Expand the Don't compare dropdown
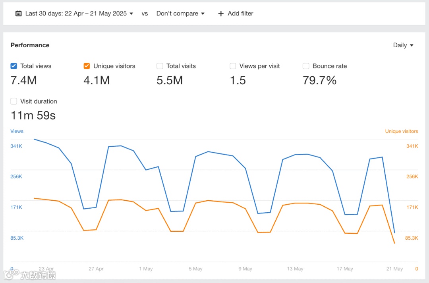 (177, 14)
